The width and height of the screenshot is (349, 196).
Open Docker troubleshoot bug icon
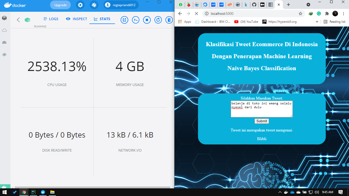(94, 5)
